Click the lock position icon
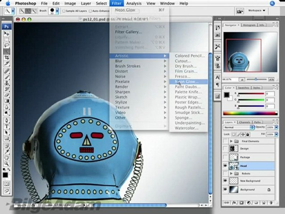 (x=243, y=134)
